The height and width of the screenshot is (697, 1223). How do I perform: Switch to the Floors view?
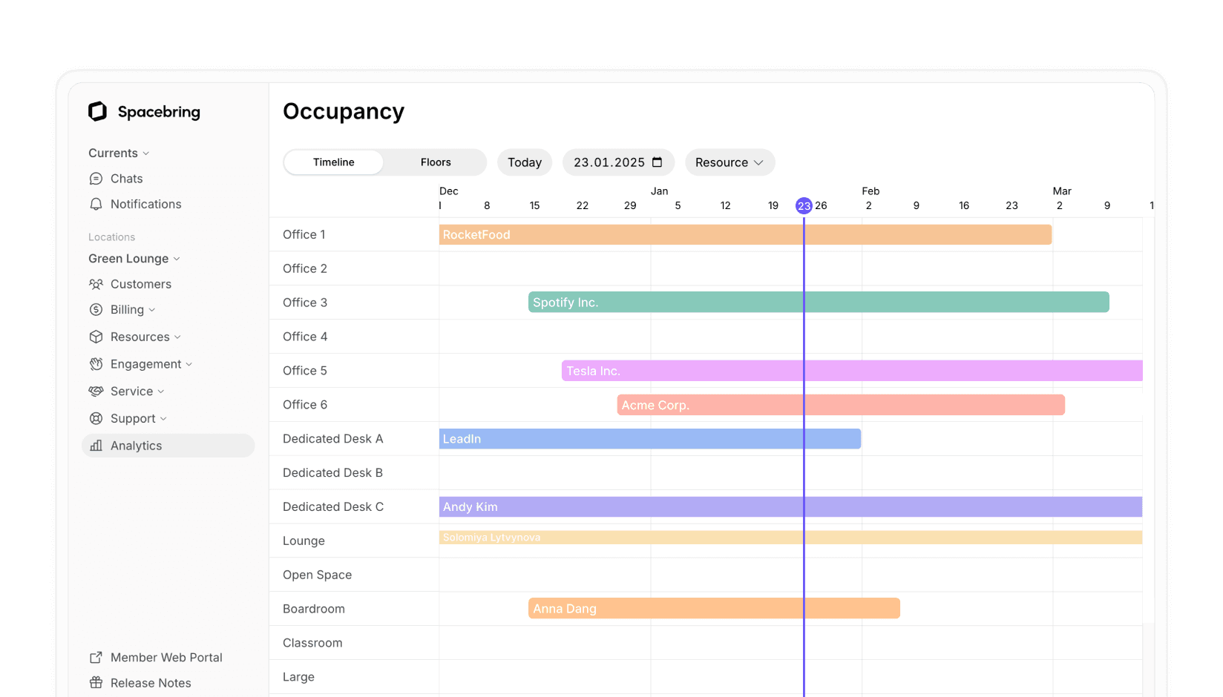point(435,162)
